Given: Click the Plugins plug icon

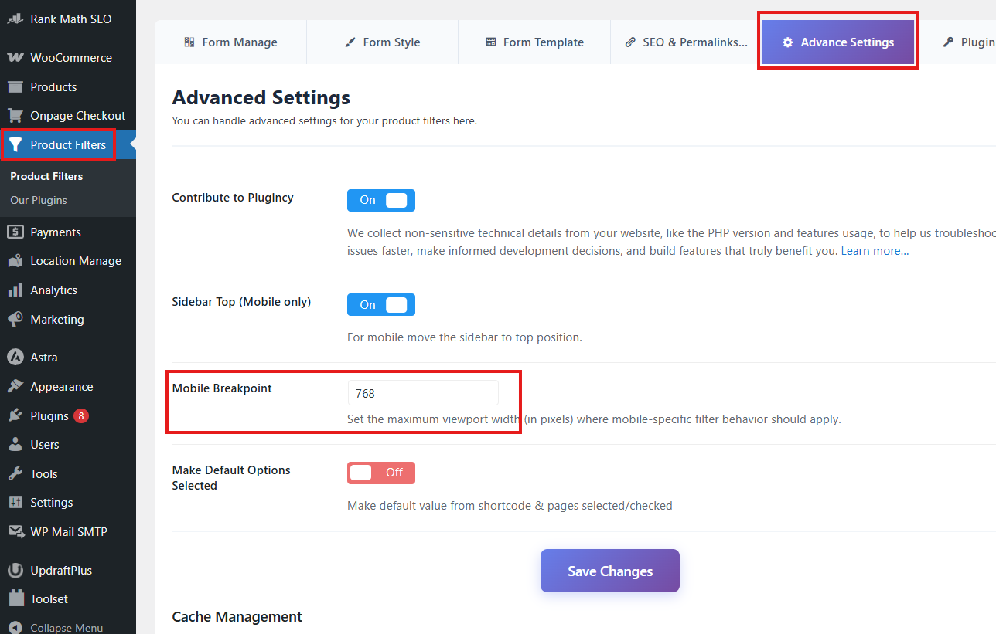Looking at the screenshot, I should pos(15,416).
